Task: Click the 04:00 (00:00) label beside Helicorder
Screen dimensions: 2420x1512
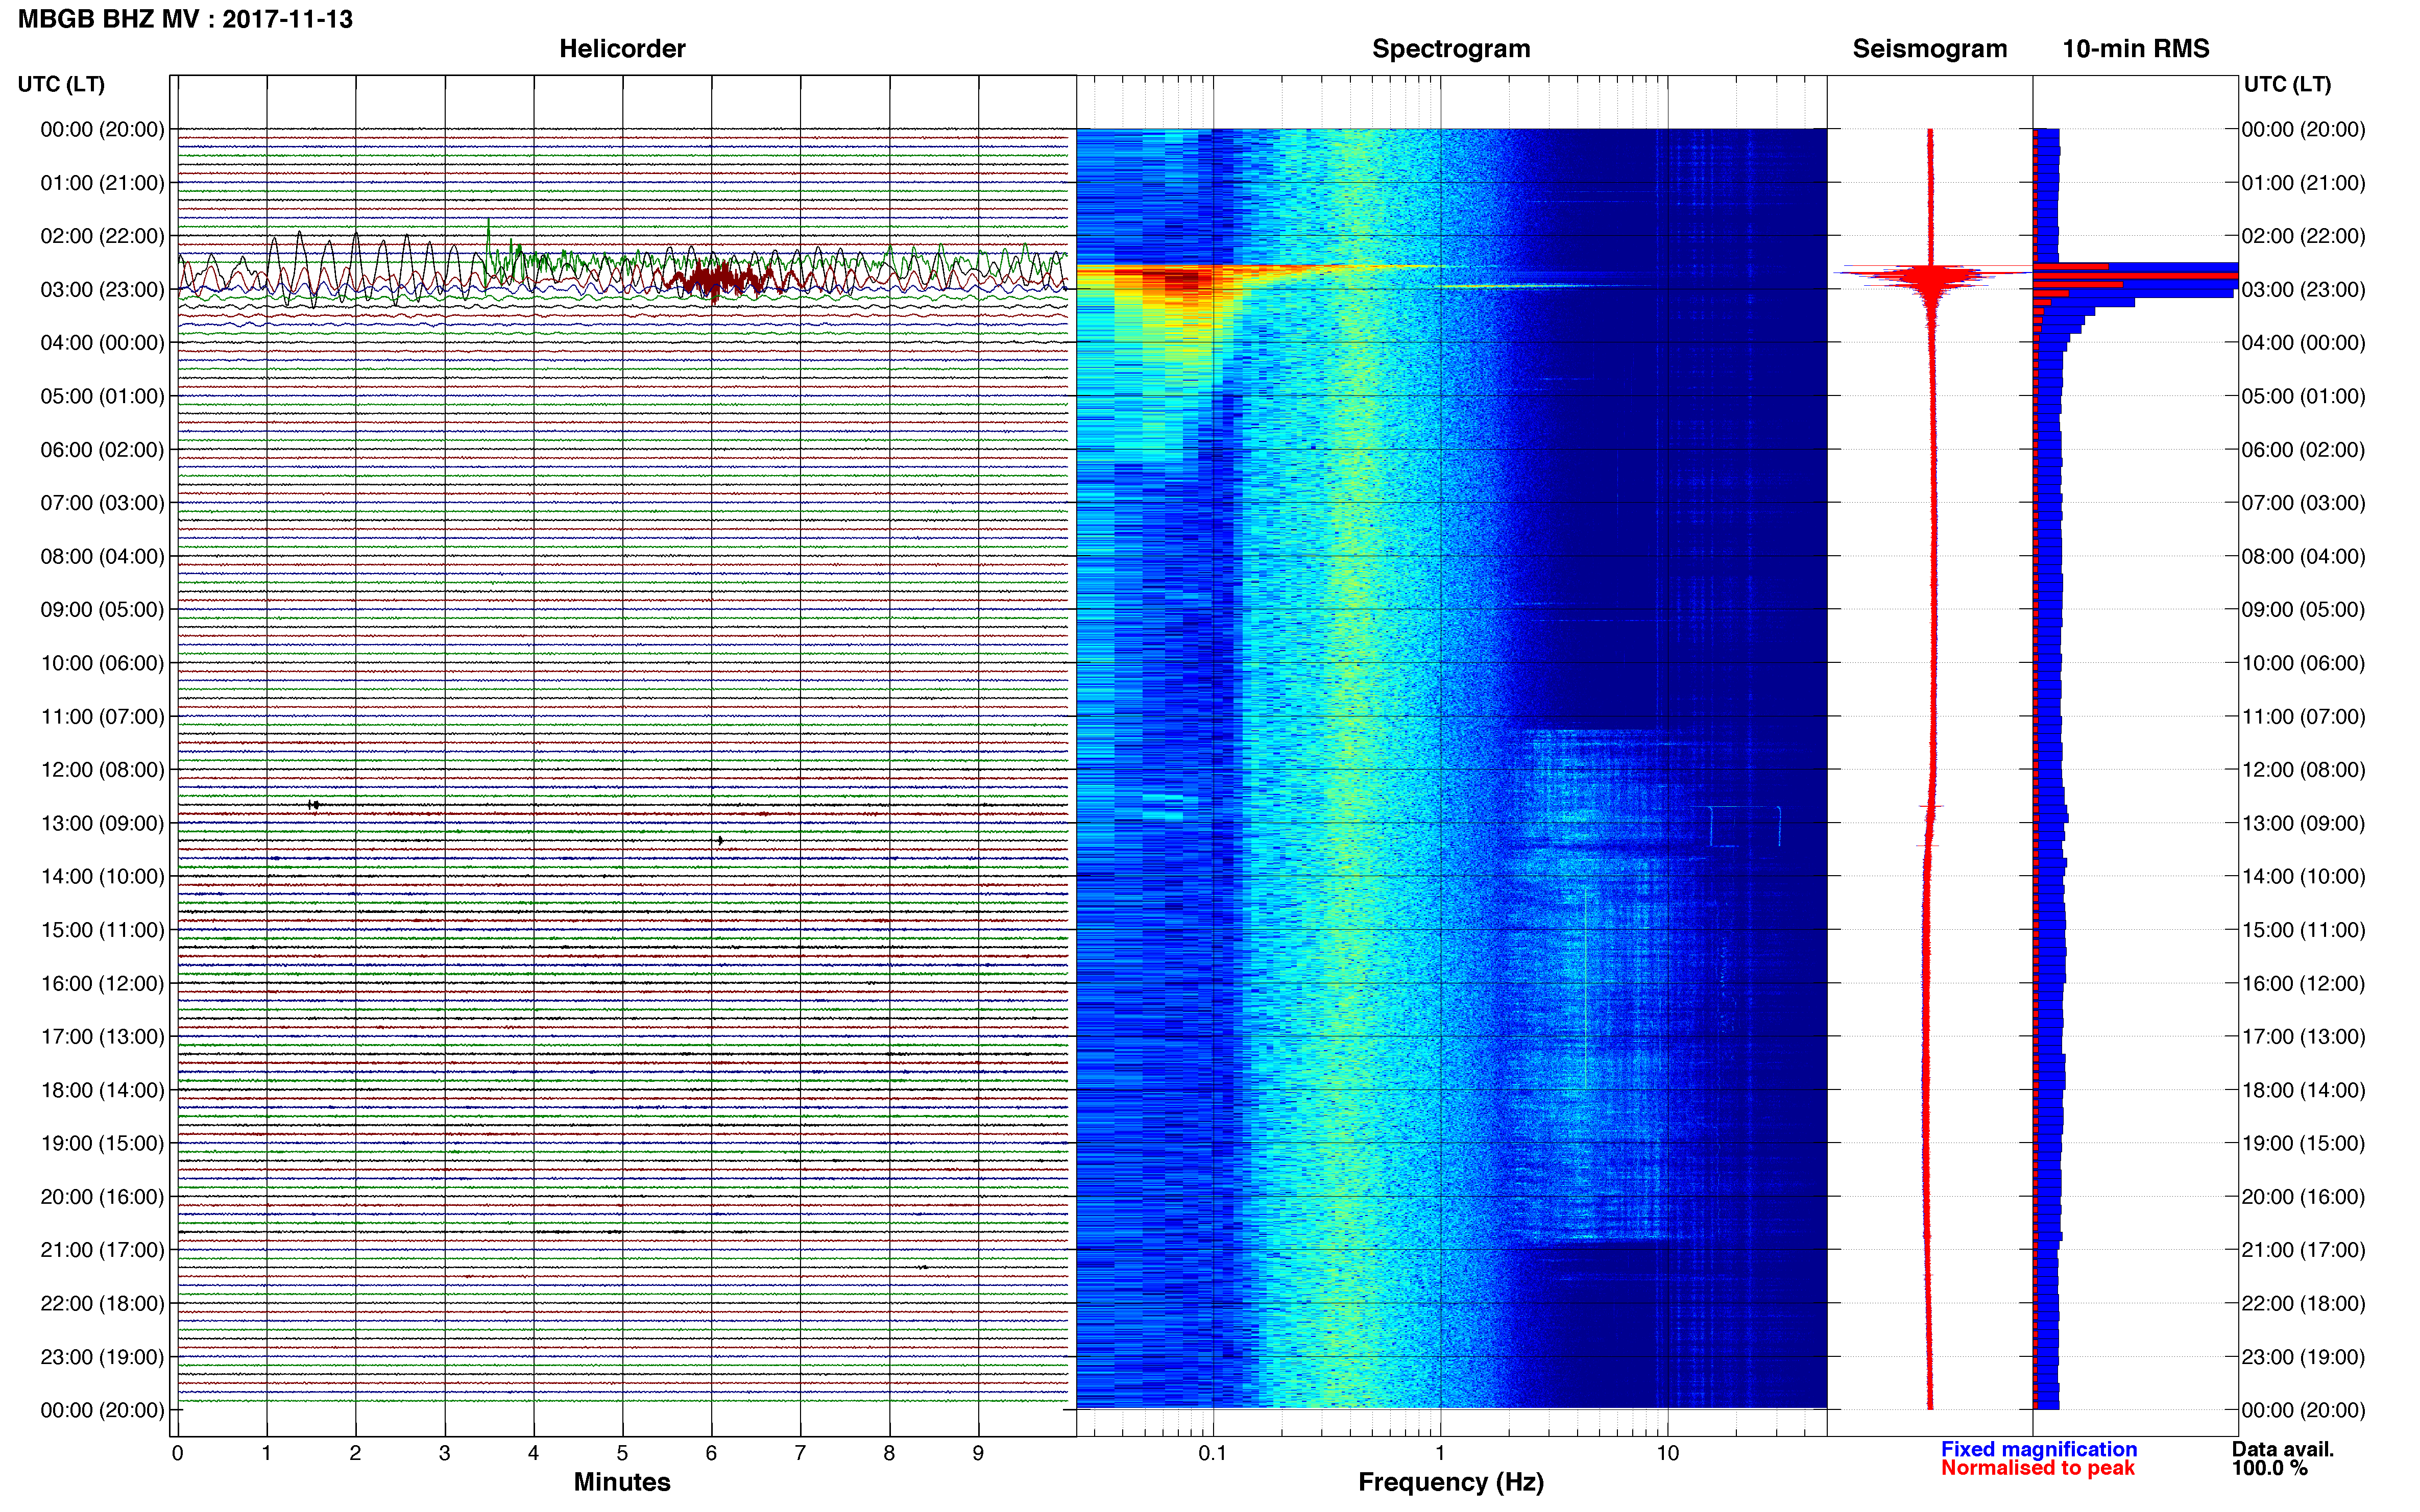Action: coord(102,343)
